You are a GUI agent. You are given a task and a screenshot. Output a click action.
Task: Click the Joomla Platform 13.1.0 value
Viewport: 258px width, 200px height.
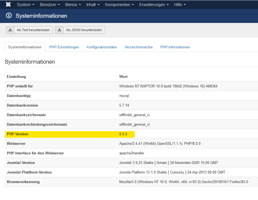point(172,172)
